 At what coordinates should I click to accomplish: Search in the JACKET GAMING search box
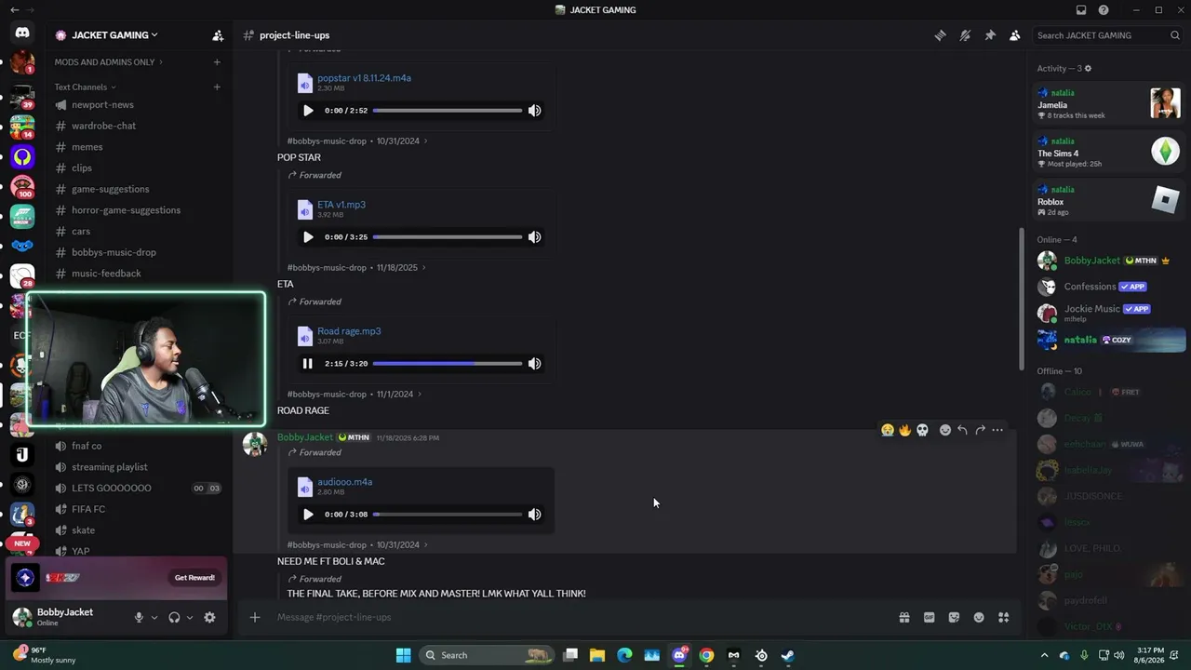pos(1107,35)
